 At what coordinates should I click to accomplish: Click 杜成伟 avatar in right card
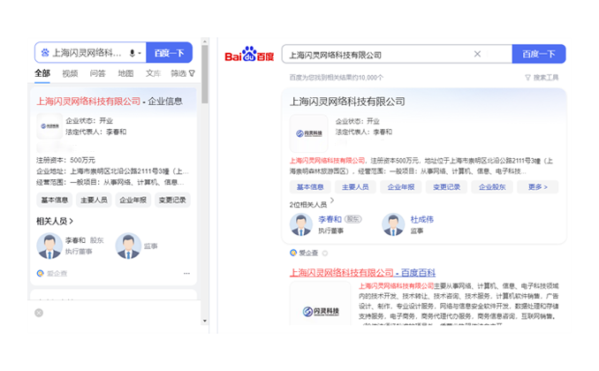tap(393, 224)
